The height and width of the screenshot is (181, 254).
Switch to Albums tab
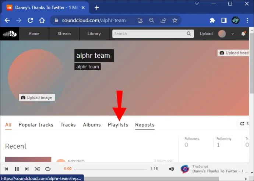92,125
